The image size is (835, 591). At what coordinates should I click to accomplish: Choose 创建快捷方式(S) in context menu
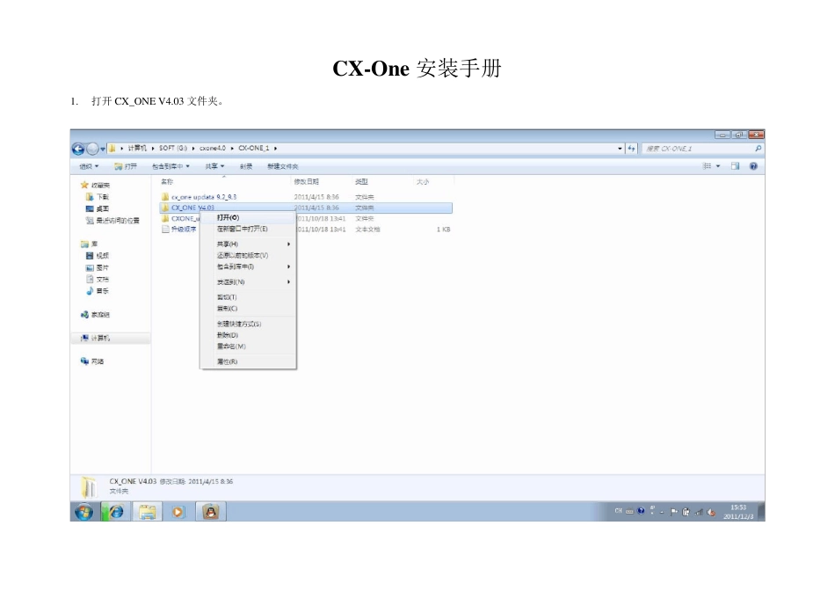coord(248,324)
